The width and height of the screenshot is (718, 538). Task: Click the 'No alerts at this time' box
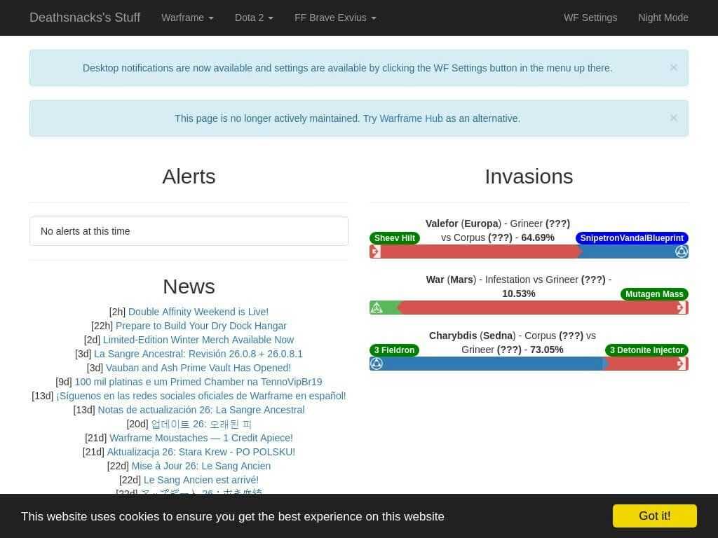point(189,231)
